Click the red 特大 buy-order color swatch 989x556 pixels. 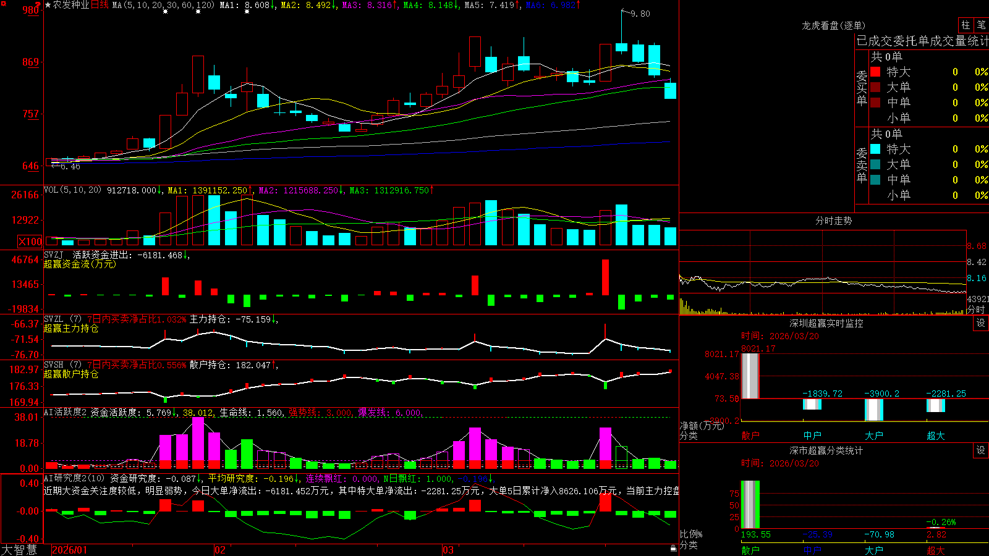[875, 72]
